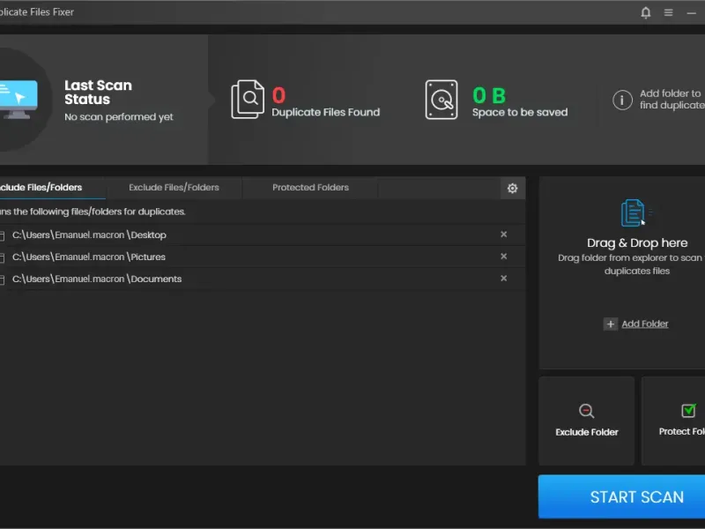This screenshot has height=529, width=705.
Task: Toggle checkbox for the Documents folder
Action: click(x=2, y=279)
